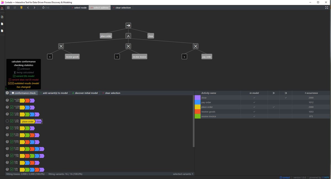Select the tau node beside receive goods

click(50, 57)
